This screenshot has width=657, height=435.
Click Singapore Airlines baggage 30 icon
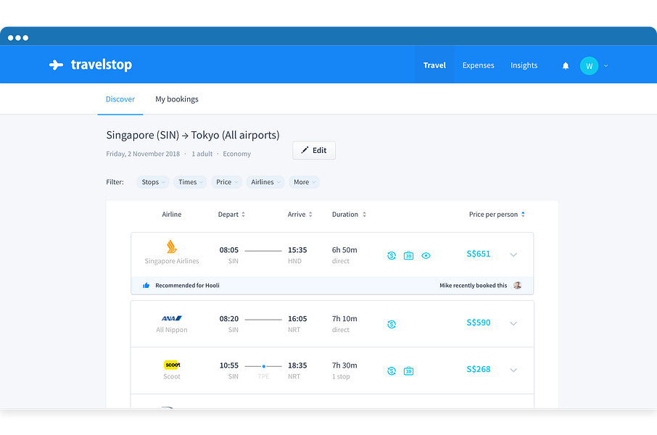pyautogui.click(x=408, y=256)
